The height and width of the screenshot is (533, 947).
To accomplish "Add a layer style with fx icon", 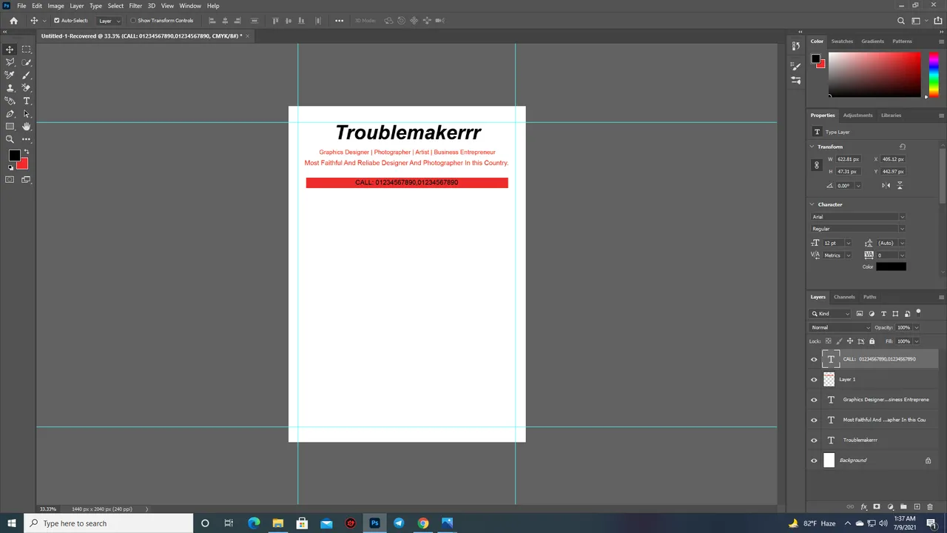I will [863, 507].
